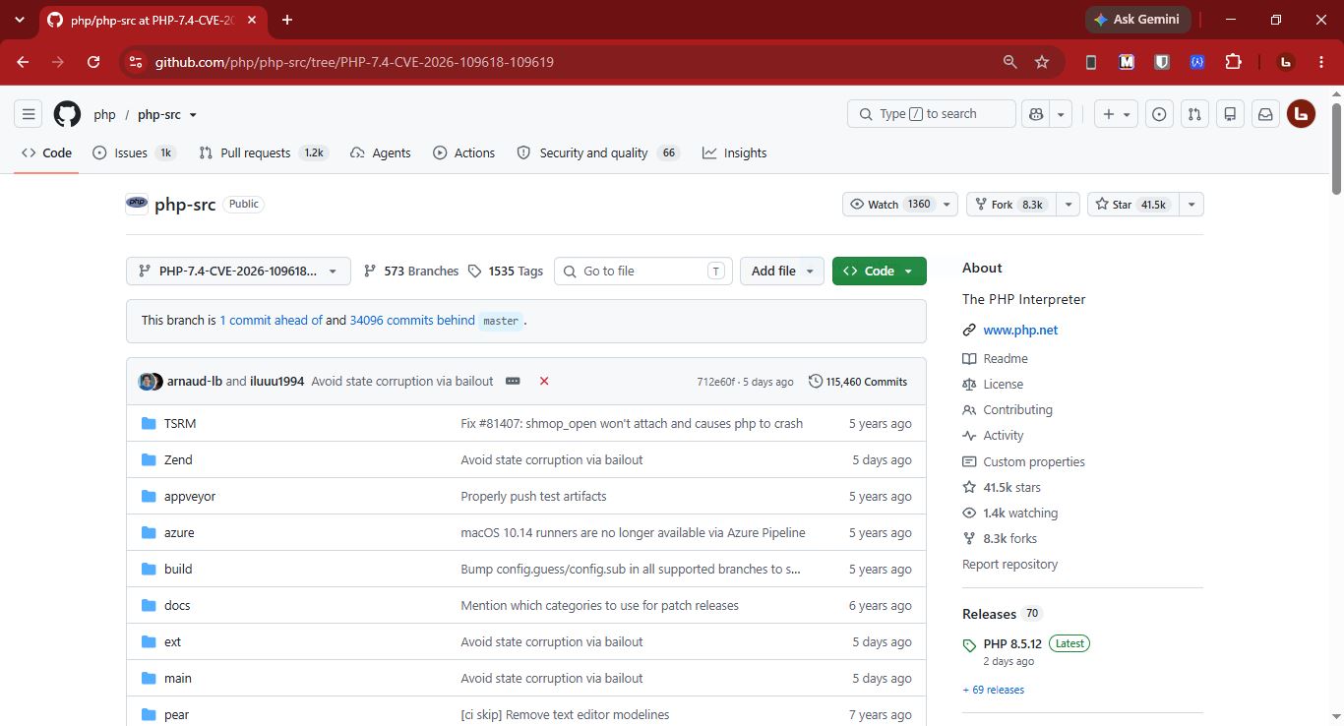Go back to the previous page
The width and height of the screenshot is (1344, 726).
coord(23,62)
